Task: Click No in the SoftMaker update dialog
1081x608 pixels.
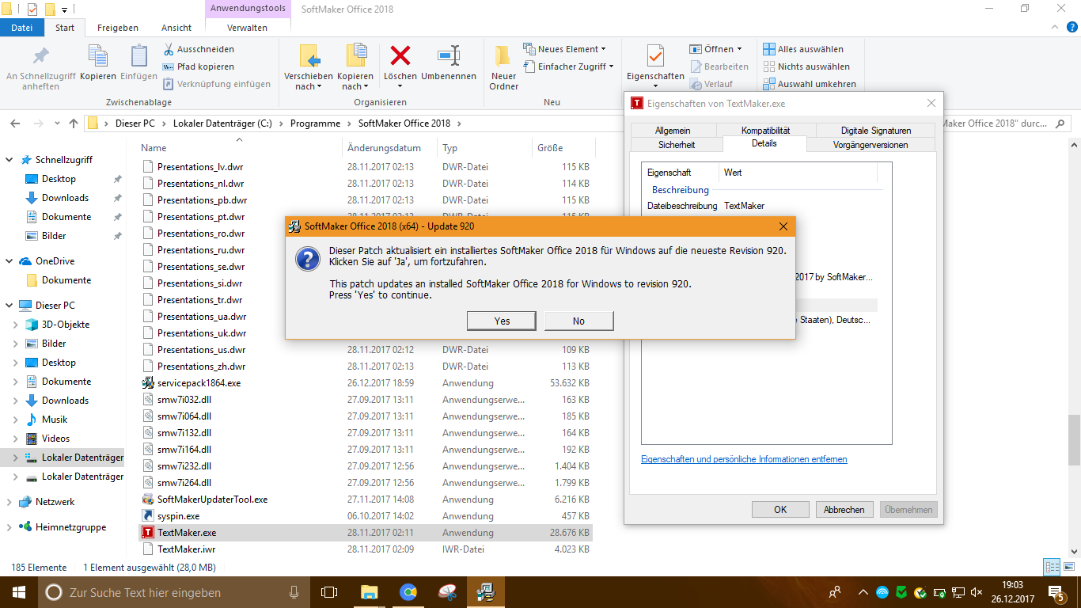Action: pos(578,321)
